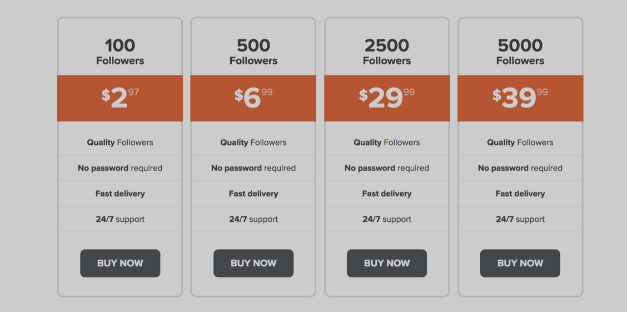This screenshot has height=315, width=627.
Task: Click the 100 Followers heading
Action: 120,52
